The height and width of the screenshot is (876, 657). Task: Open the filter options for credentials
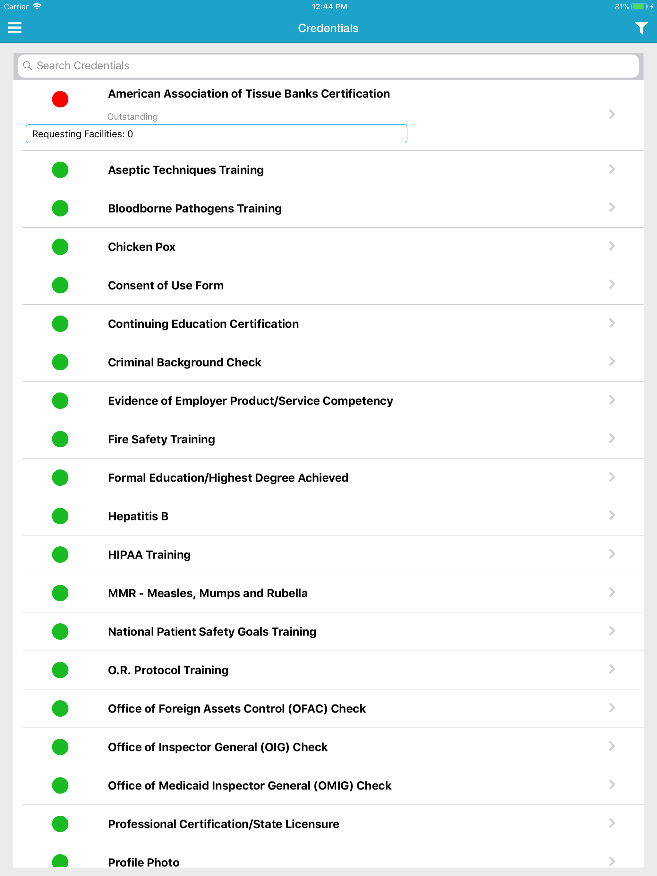641,28
